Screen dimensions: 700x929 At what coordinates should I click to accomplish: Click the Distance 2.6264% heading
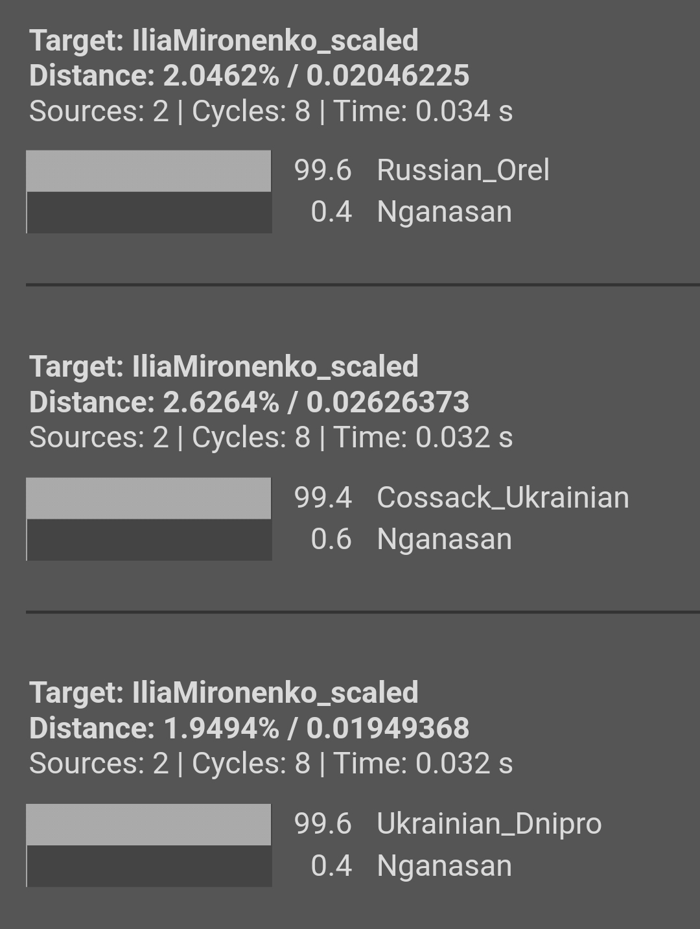250,403
